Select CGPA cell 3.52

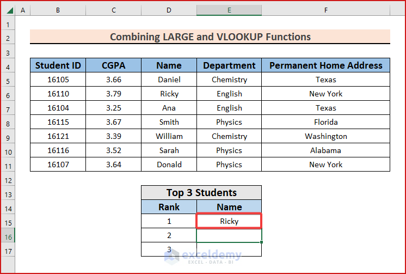(113, 150)
